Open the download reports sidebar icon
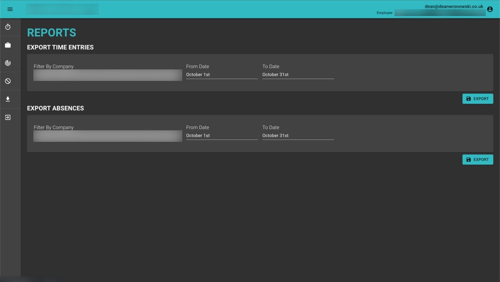 point(8,99)
